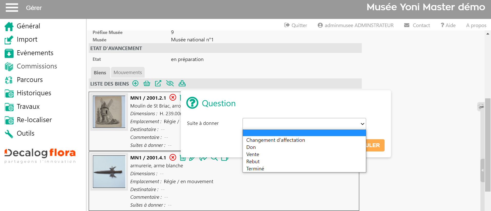Pick Terminé in the dropdown list

[255, 169]
